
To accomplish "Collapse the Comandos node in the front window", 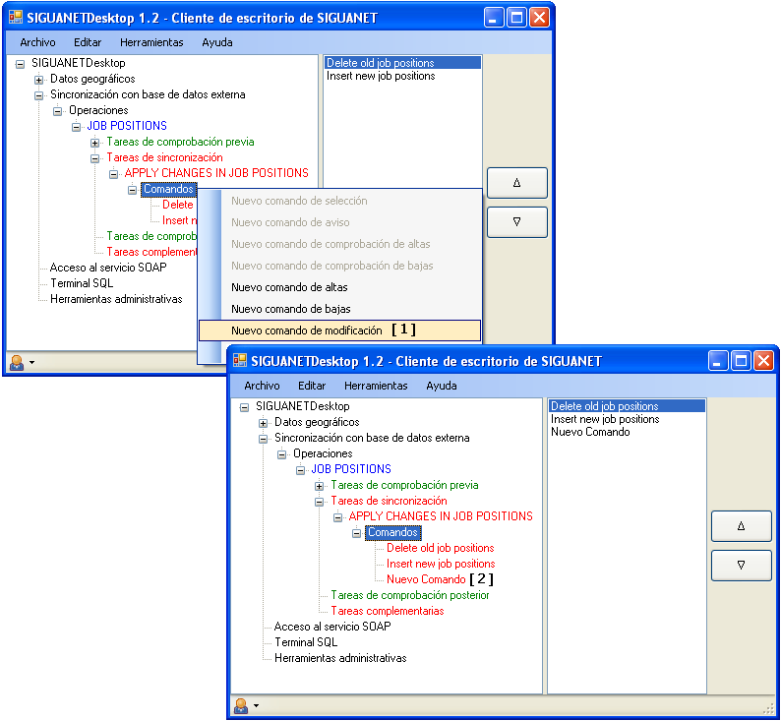I will (x=357, y=533).
